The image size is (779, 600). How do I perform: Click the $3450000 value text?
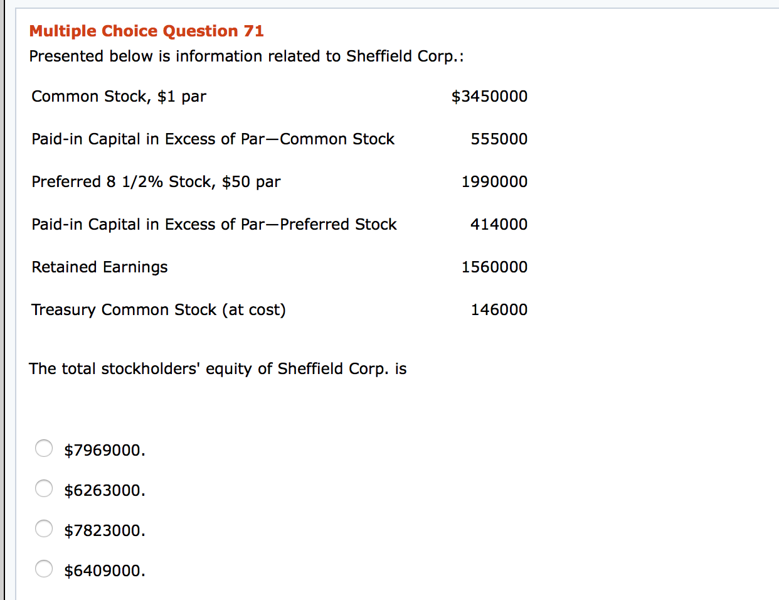pyautogui.click(x=490, y=97)
